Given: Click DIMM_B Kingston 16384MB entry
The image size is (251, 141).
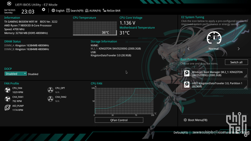Looking at the screenshot, I should 27,49.
